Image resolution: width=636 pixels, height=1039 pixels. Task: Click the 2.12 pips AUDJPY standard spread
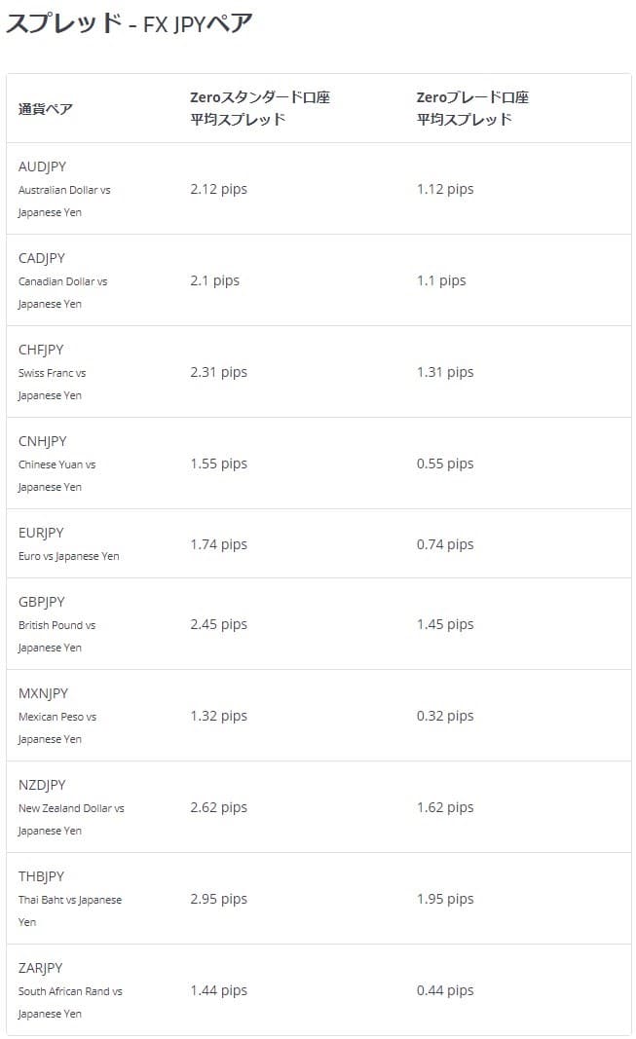219,189
